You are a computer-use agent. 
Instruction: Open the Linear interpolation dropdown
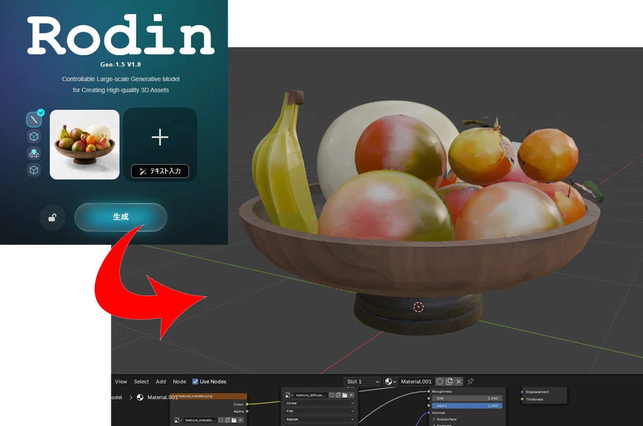click(x=320, y=403)
